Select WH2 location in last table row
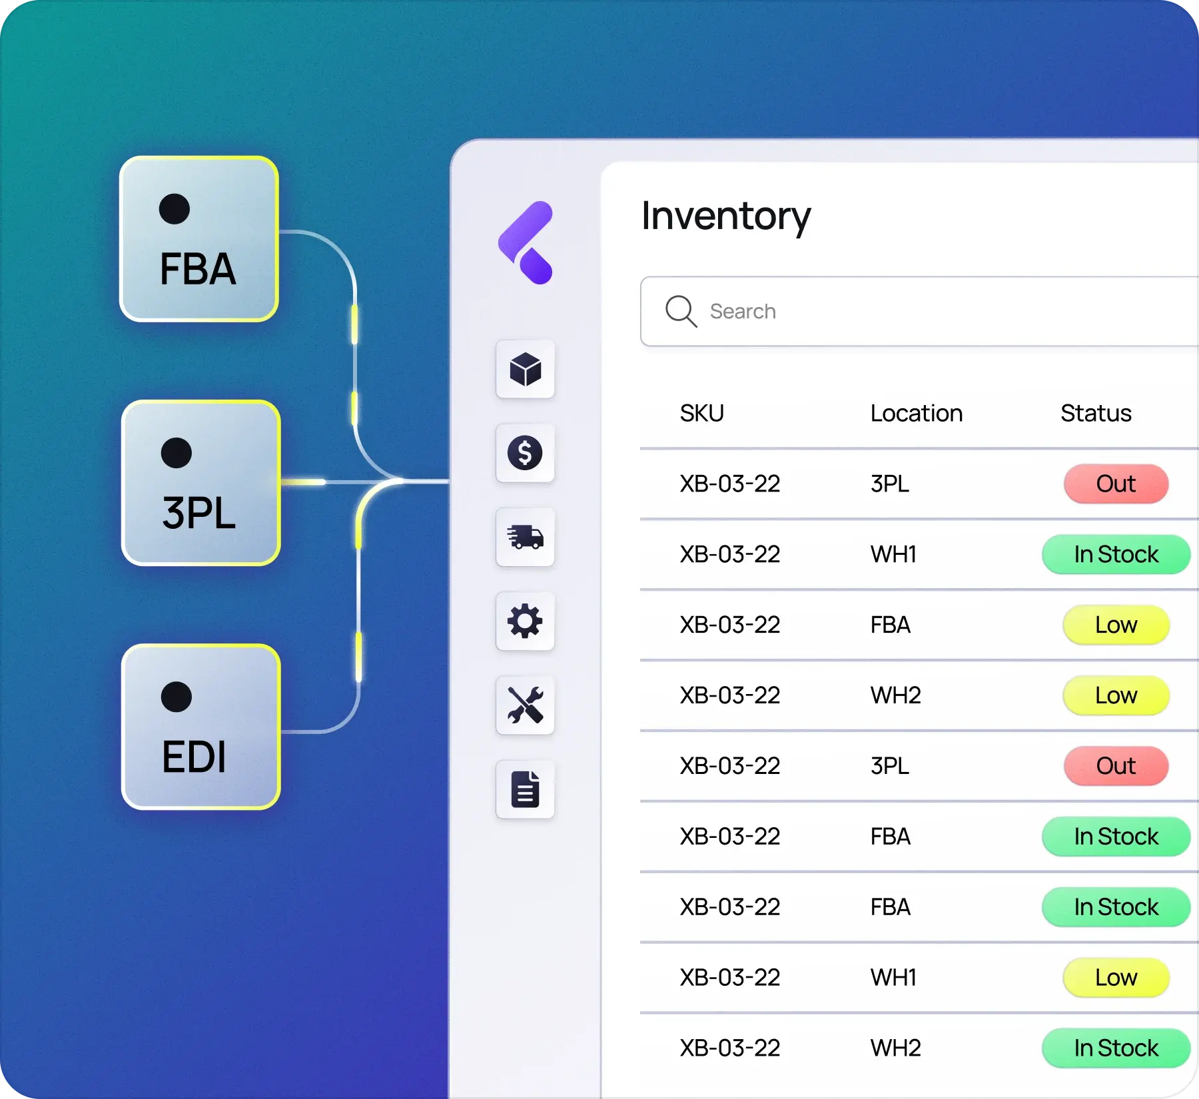 (x=895, y=1048)
